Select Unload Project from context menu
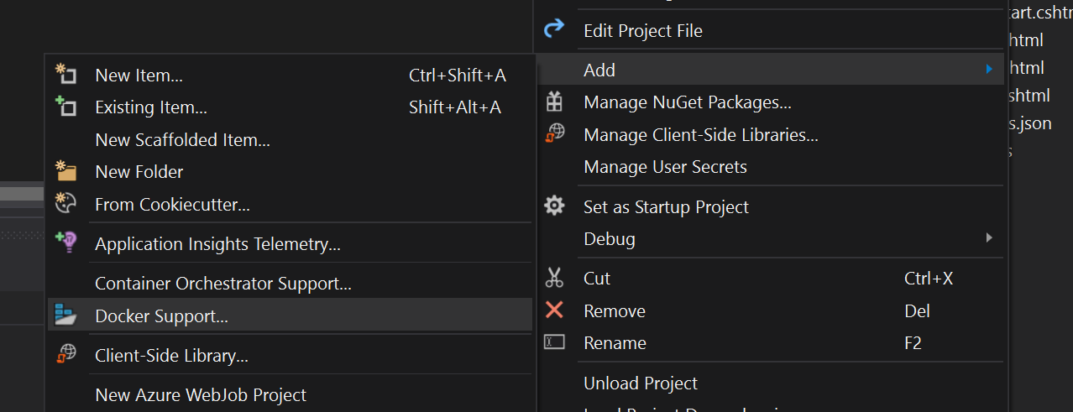This screenshot has height=412, width=1073. coord(641,383)
